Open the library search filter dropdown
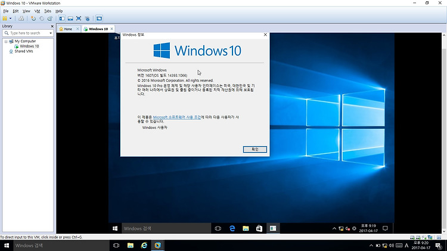This screenshot has width=447, height=251. [51, 33]
